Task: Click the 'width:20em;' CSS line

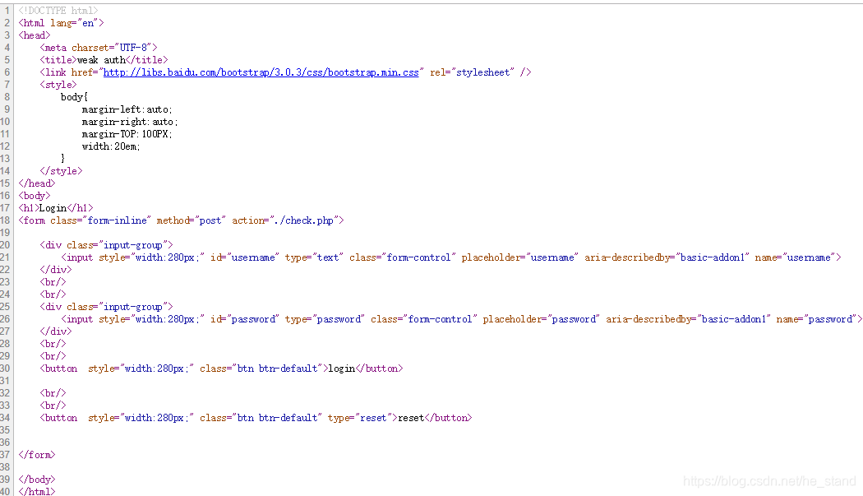Action: [111, 146]
